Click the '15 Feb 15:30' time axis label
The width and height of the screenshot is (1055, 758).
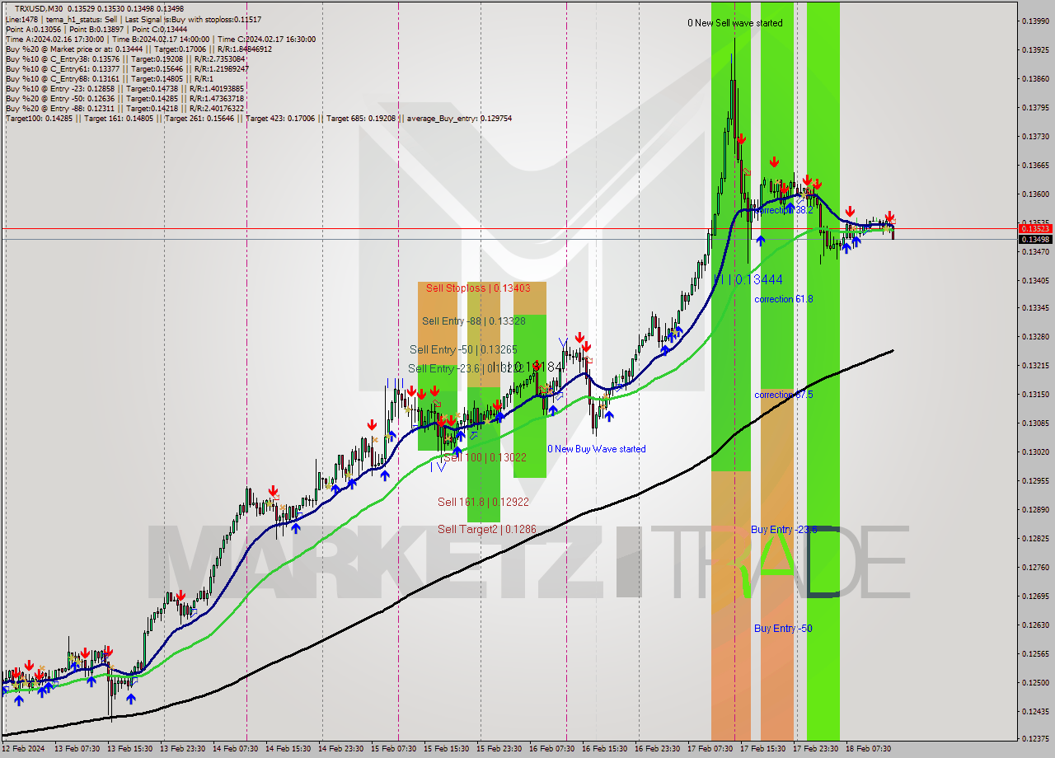coord(446,749)
